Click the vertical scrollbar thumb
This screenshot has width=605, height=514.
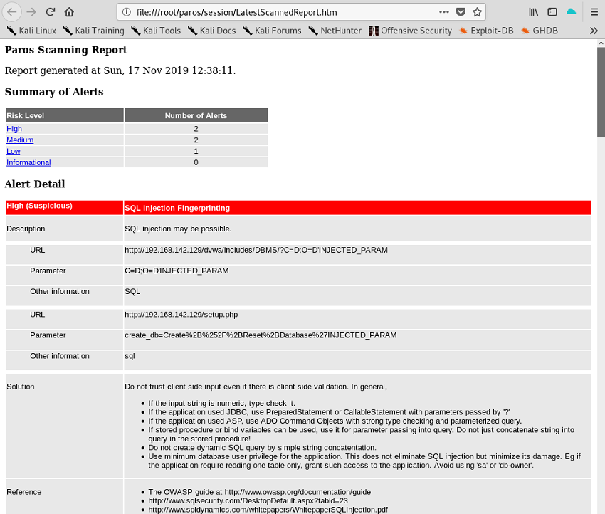tap(601, 92)
